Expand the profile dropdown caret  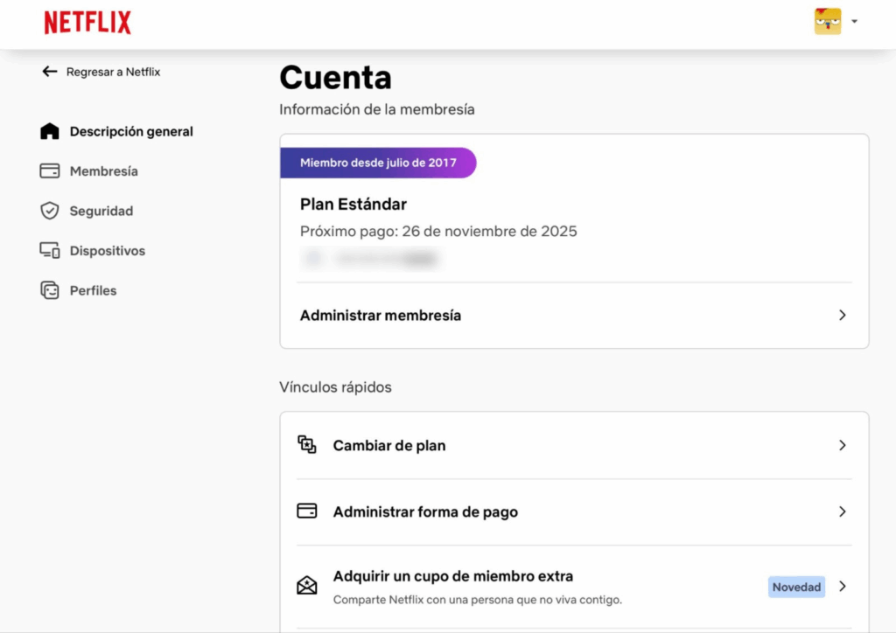pos(854,22)
